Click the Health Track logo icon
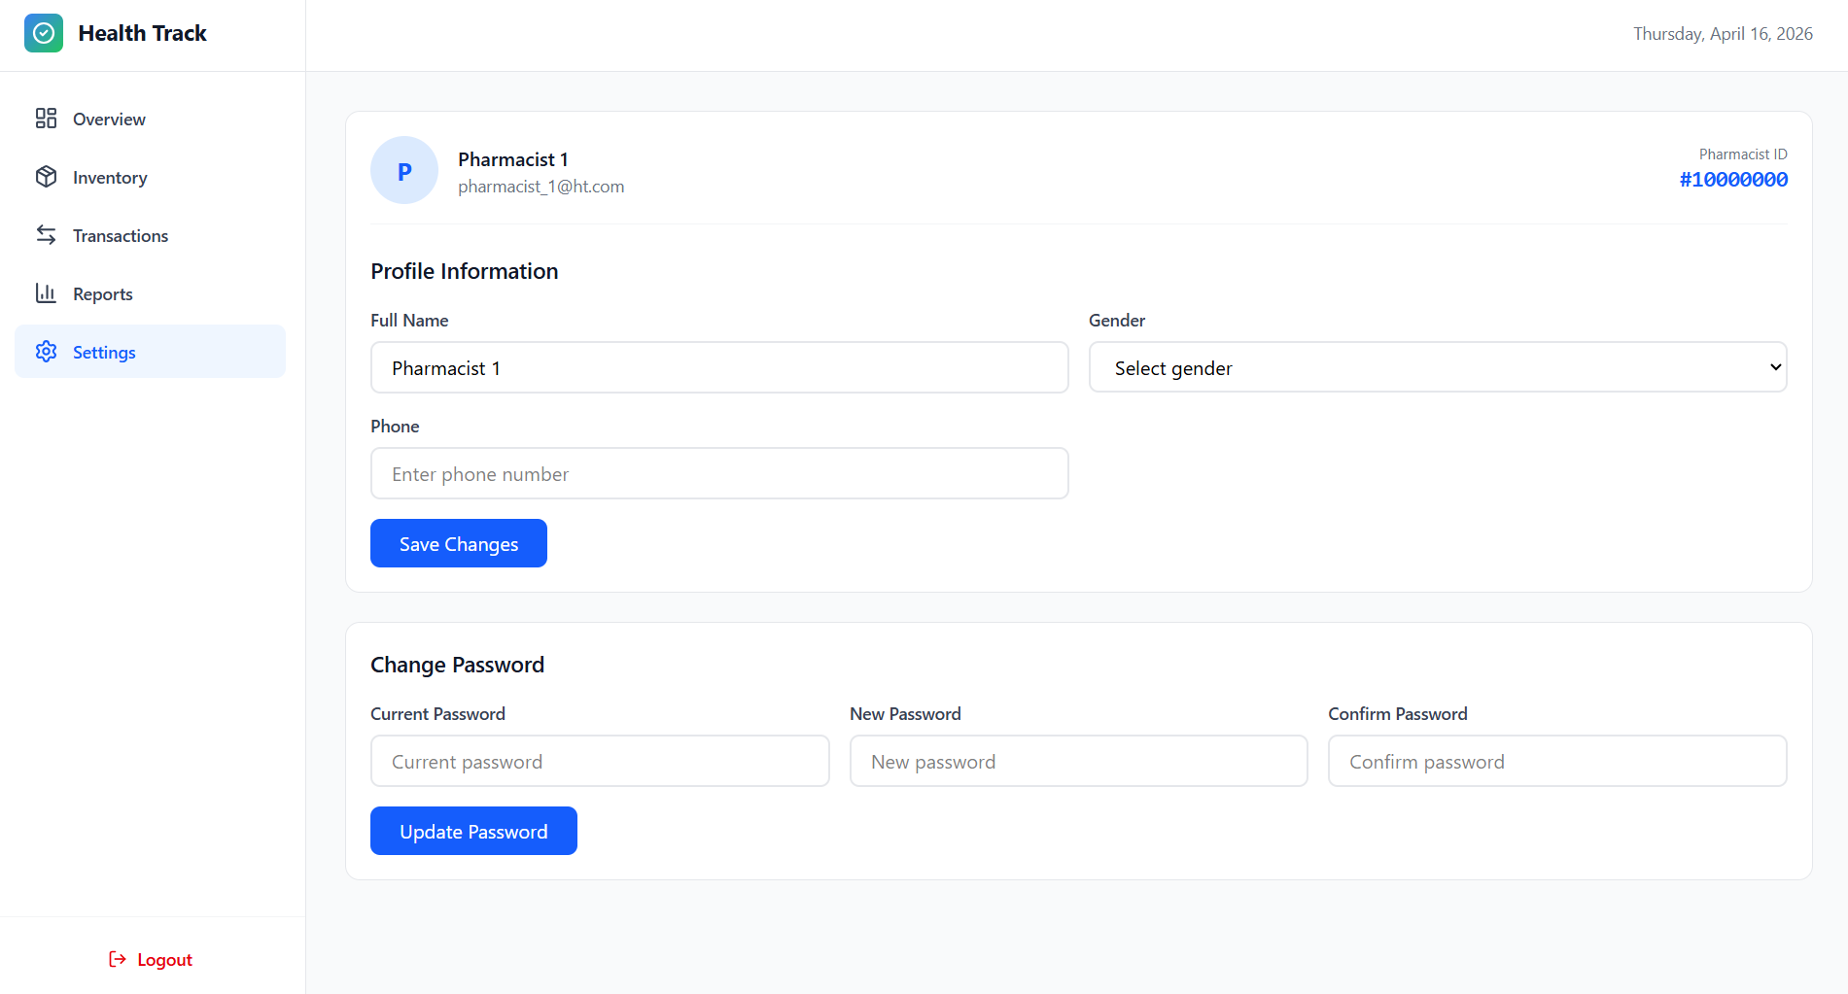Screen dimensions: 1848x994 44,33
